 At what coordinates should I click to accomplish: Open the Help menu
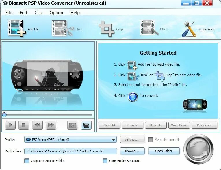pyautogui.click(x=75, y=13)
